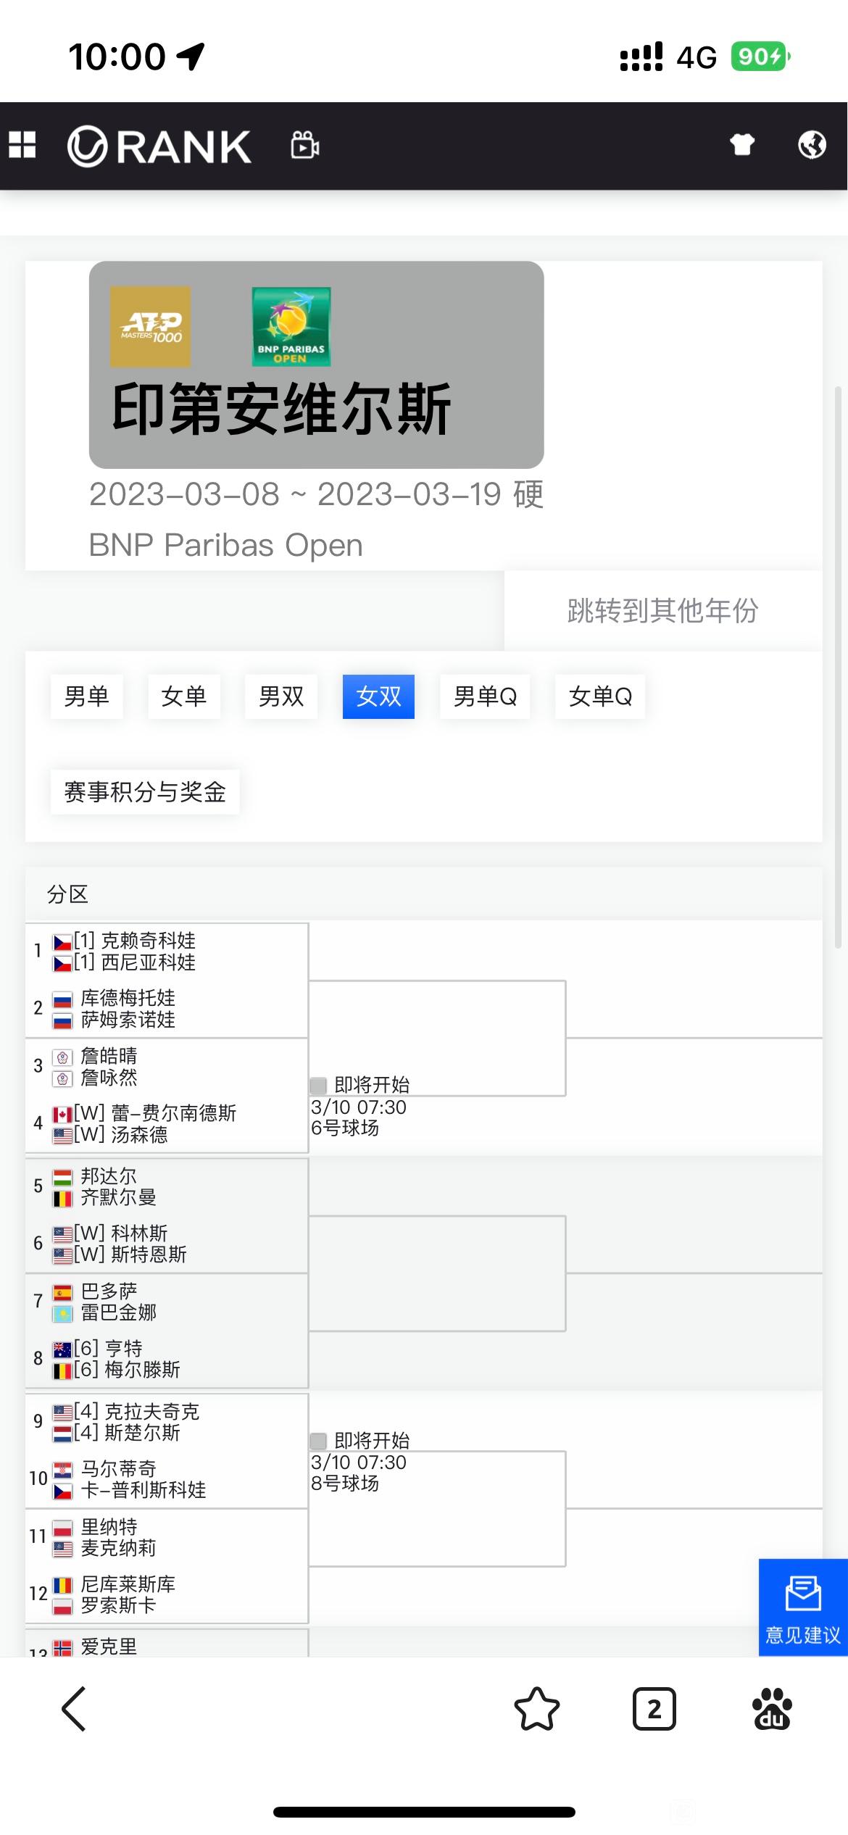Screen dimensions: 848x1835
Task: Toggle checkbox for the court 6 match
Action: click(318, 1085)
